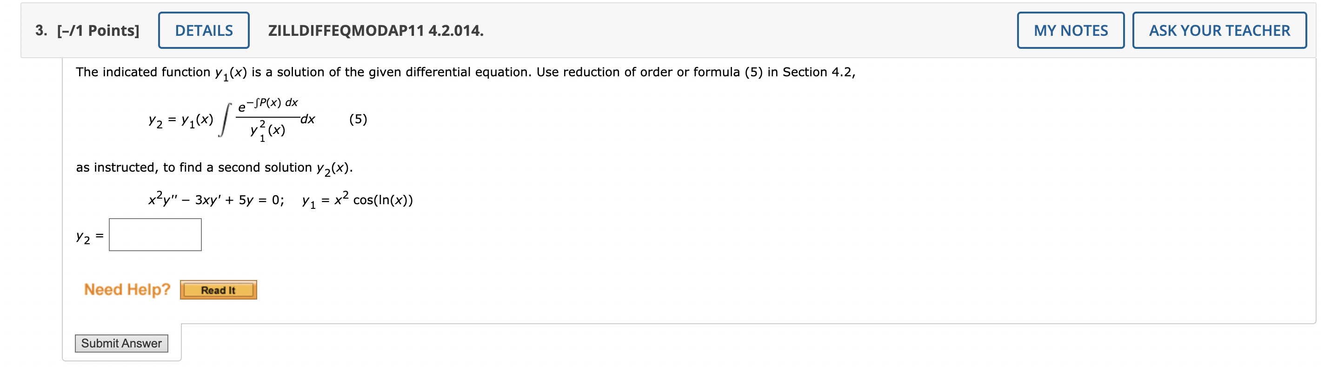Screen dimensions: 1331x367
Task: Click the question 3 points header
Action: click(x=87, y=30)
